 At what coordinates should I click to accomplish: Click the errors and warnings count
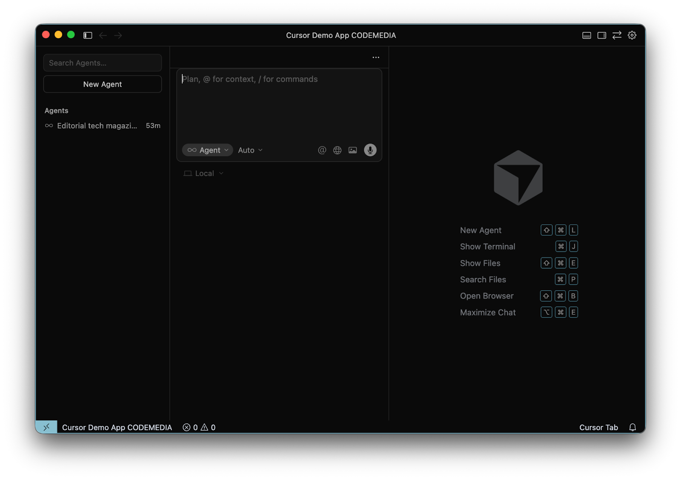199,427
